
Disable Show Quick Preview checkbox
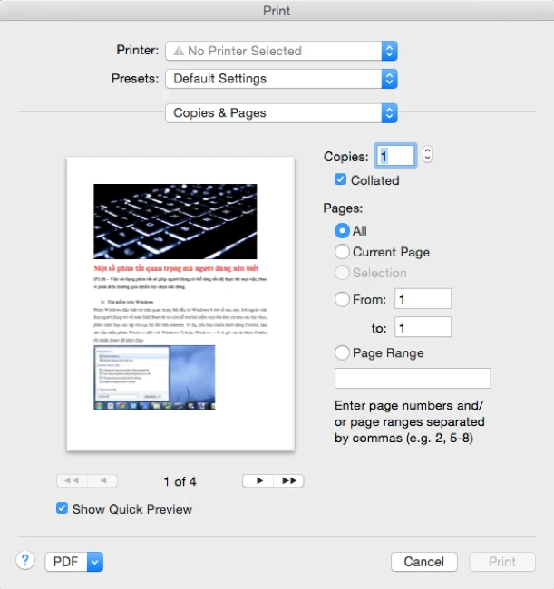(x=63, y=508)
